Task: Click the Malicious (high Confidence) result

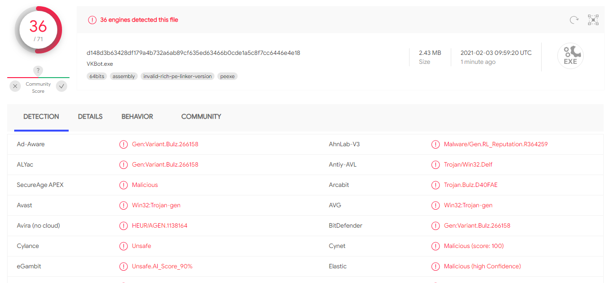Action: click(482, 266)
